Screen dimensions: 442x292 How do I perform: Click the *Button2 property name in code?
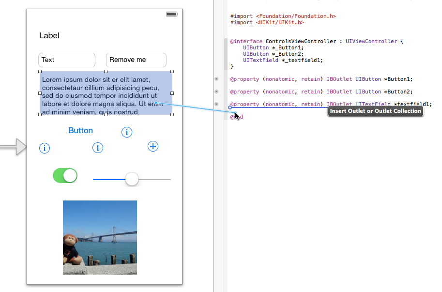coord(398,92)
